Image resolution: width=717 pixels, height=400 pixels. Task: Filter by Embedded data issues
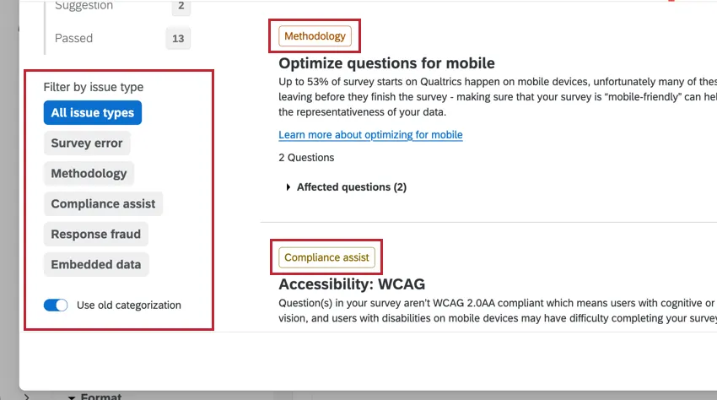(96, 264)
